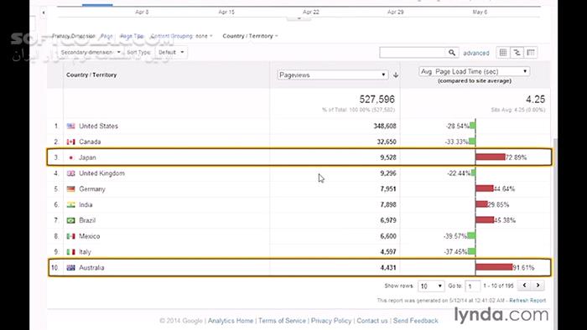
Task: Select the Page primary dimension
Action: click(x=106, y=36)
